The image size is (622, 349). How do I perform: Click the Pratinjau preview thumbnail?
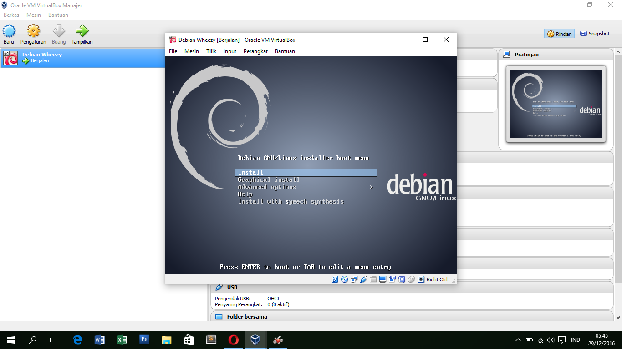(x=556, y=104)
